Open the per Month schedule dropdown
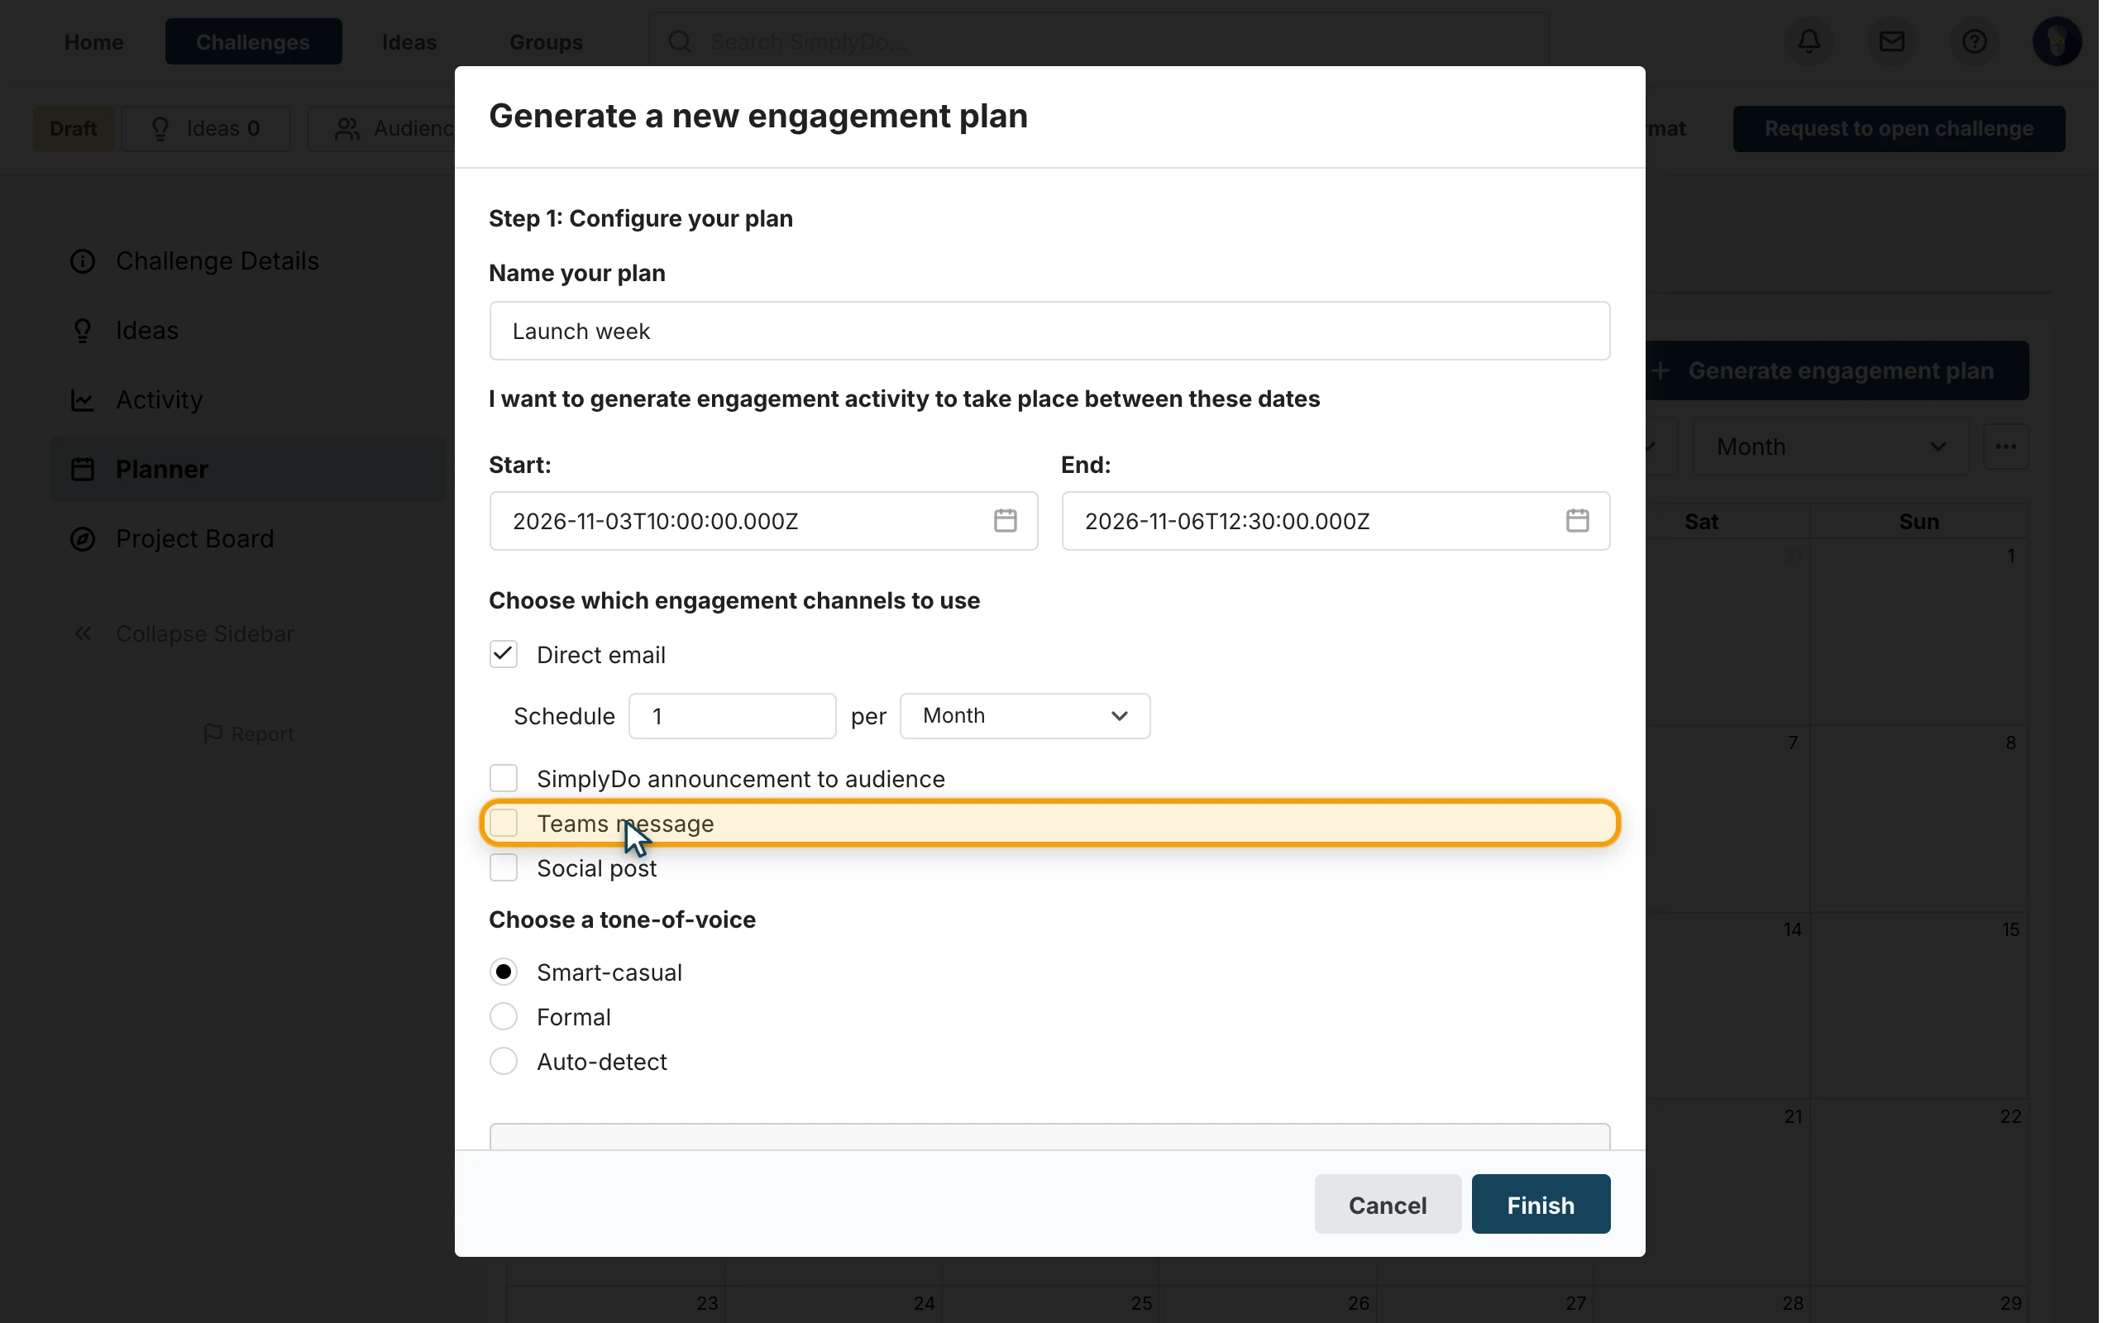 (x=1025, y=716)
